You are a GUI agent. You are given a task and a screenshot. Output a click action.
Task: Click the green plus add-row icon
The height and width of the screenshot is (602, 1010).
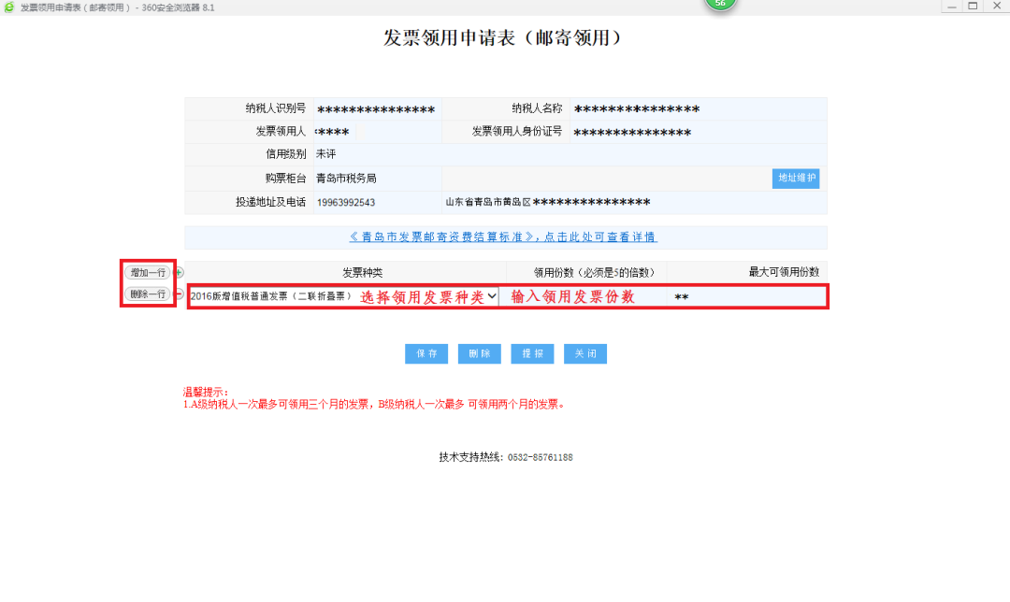click(x=180, y=272)
